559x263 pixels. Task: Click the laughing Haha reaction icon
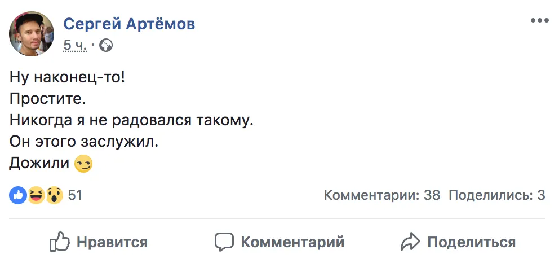[x=36, y=196]
